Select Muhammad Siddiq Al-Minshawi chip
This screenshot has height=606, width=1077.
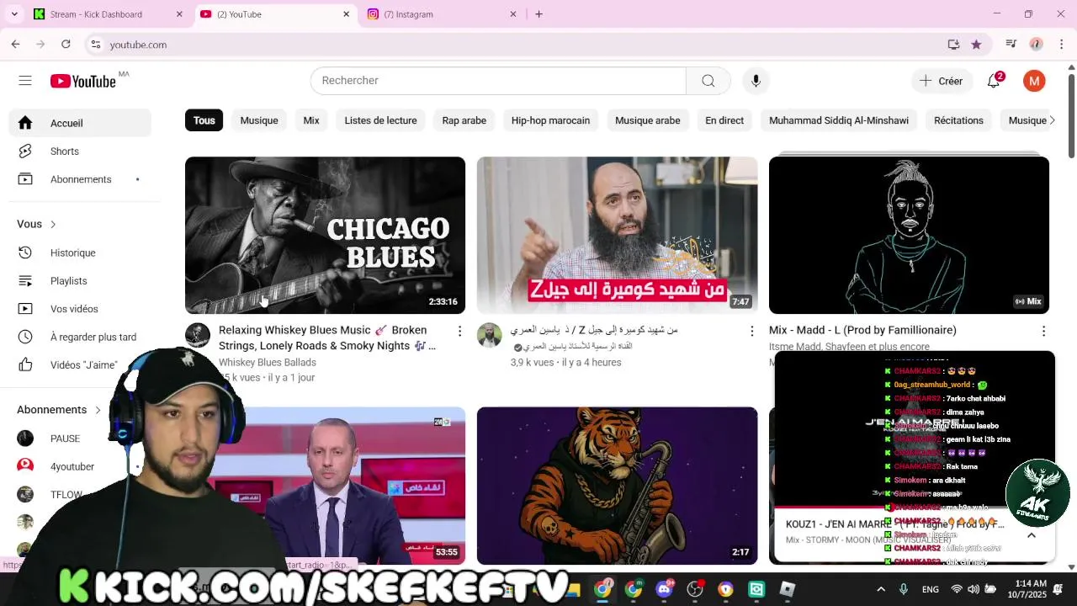839,120
